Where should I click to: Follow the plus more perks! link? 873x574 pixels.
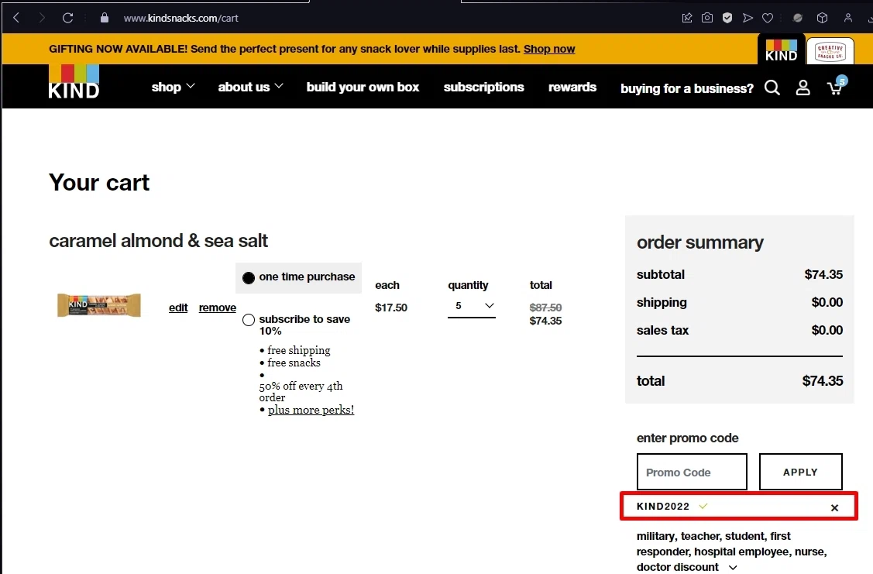coord(311,410)
